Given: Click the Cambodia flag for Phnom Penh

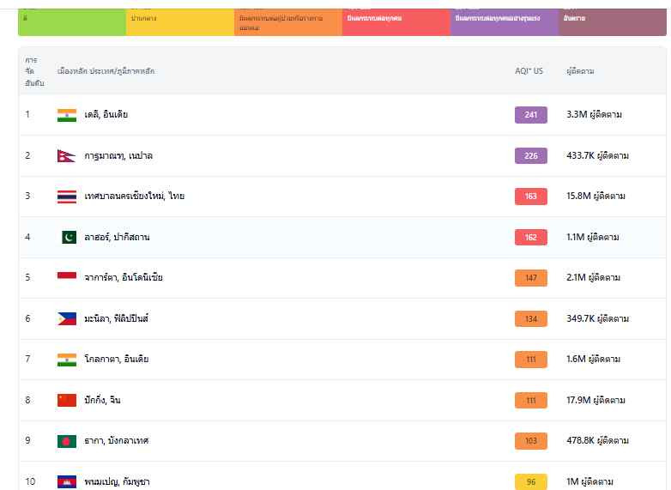Looking at the screenshot, I should point(67,481).
